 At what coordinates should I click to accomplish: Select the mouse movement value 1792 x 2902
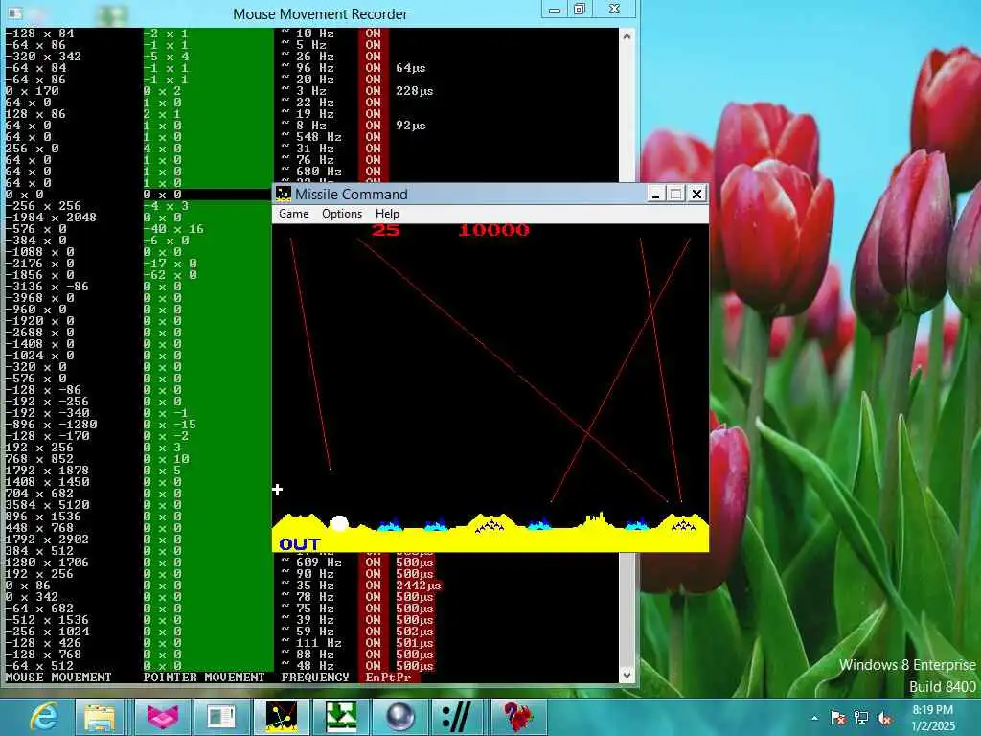47,539
